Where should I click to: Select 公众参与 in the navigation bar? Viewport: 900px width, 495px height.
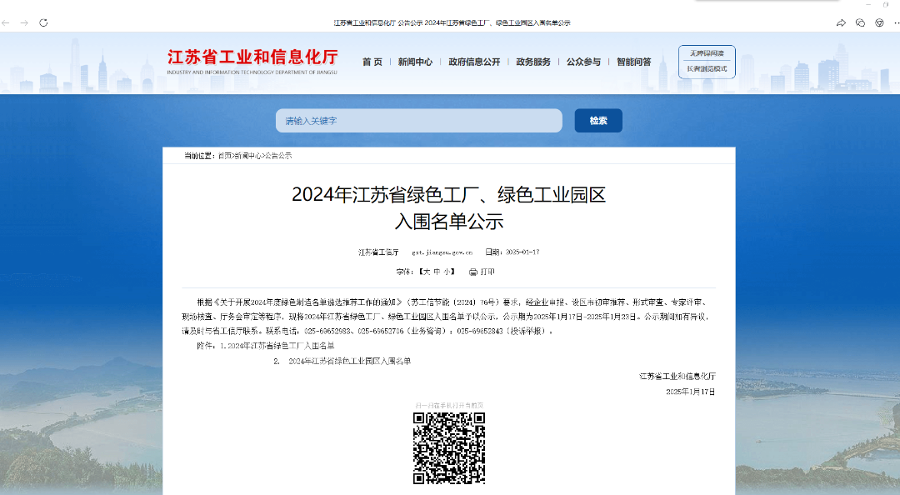(x=583, y=62)
